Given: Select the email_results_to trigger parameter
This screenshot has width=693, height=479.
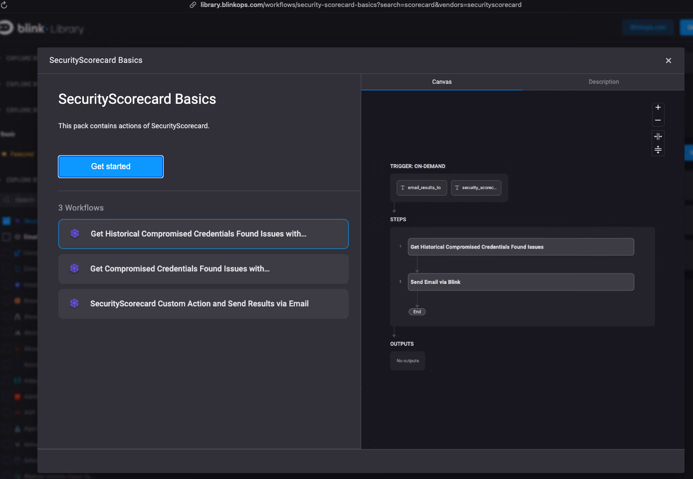Looking at the screenshot, I should tap(422, 188).
